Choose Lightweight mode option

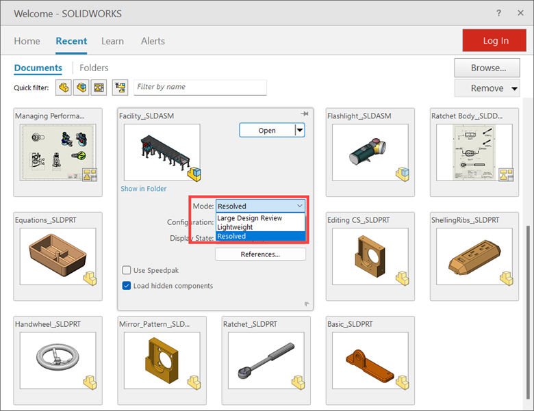[261, 227]
